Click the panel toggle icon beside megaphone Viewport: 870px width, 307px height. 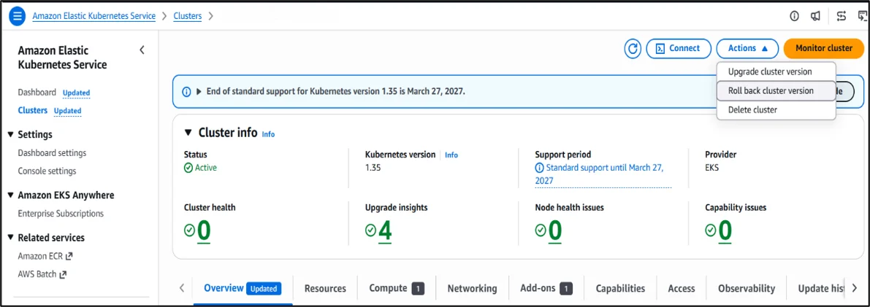pyautogui.click(x=842, y=16)
